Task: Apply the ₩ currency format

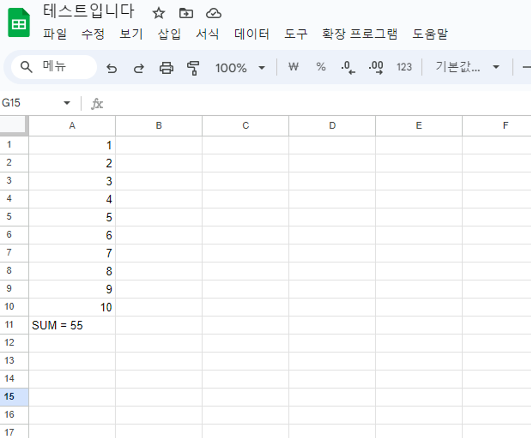Action: click(x=294, y=67)
